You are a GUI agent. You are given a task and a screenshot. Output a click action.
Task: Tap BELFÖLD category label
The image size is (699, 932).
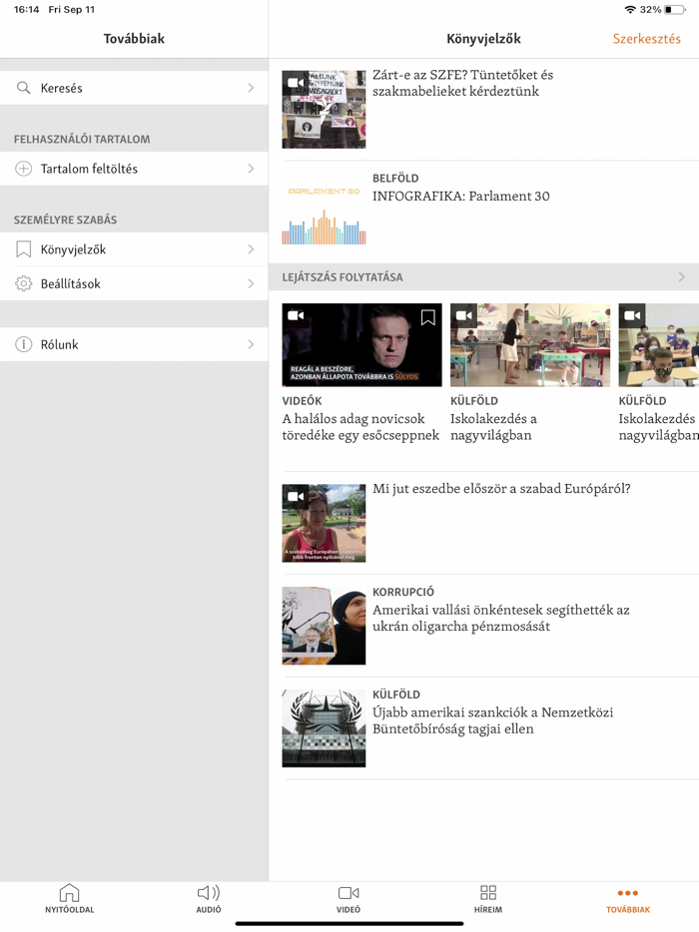(395, 179)
